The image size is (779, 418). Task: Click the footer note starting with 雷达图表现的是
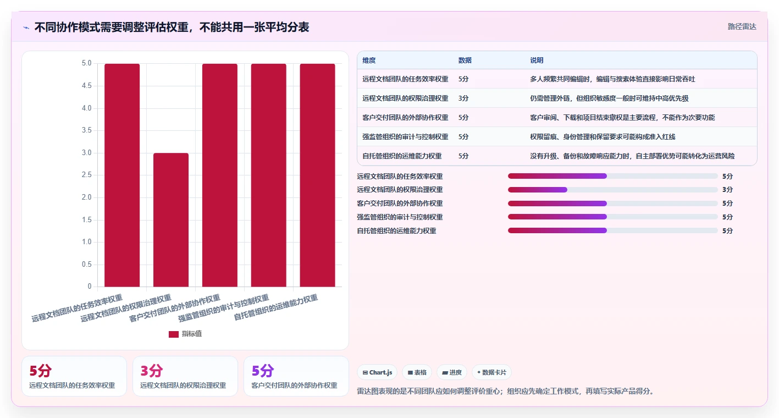[x=505, y=392]
